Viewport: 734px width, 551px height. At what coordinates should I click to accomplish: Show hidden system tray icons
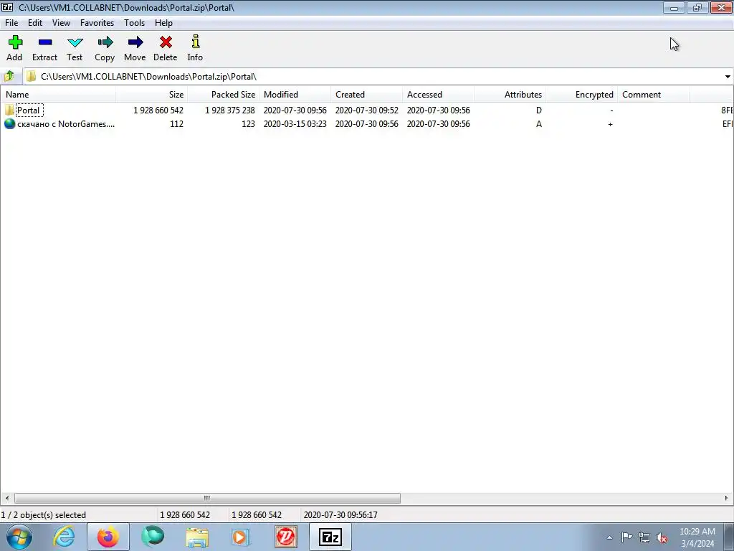[609, 537]
